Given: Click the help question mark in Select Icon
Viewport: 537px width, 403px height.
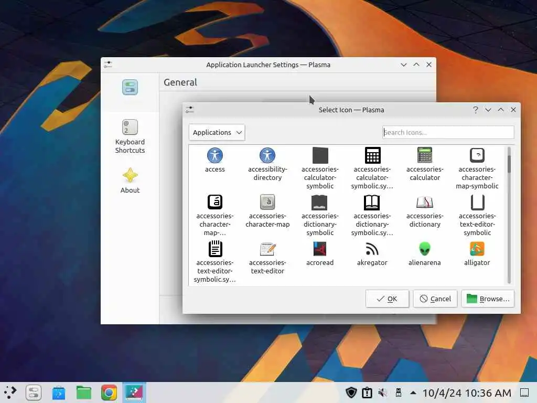Looking at the screenshot, I should point(475,110).
